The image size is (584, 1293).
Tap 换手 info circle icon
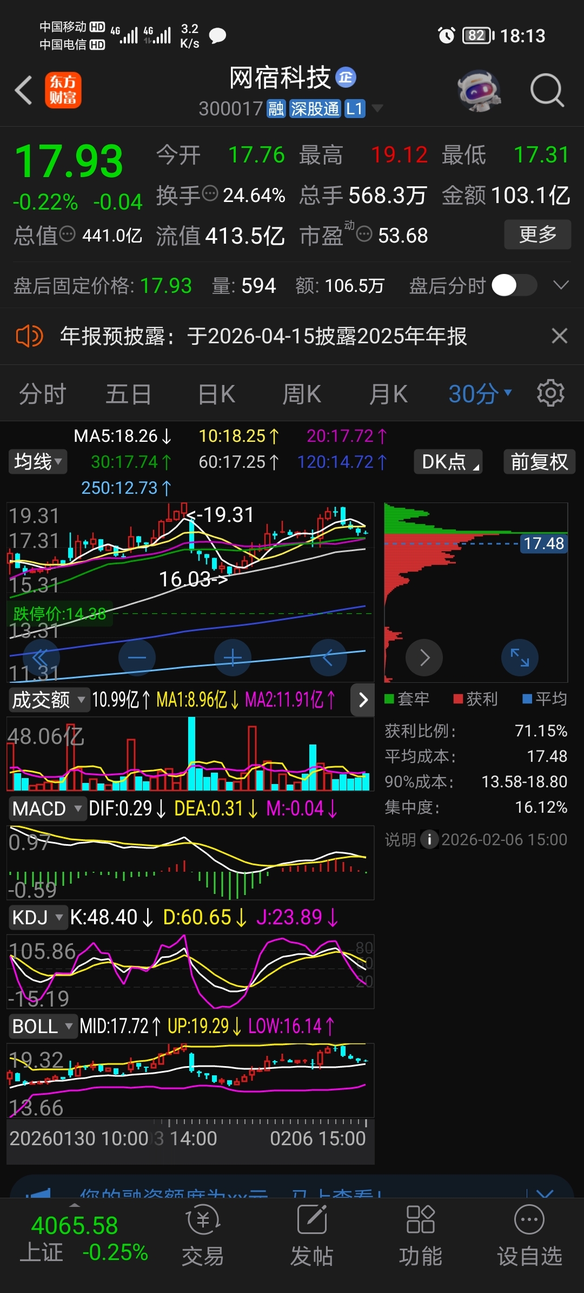(210, 193)
